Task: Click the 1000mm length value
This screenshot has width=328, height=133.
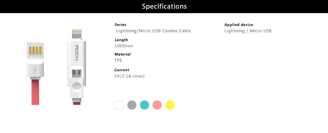Action: tap(124, 46)
